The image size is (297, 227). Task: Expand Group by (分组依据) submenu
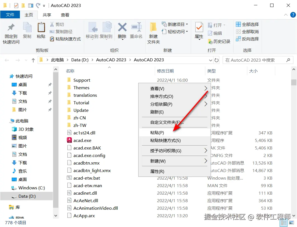206,104
